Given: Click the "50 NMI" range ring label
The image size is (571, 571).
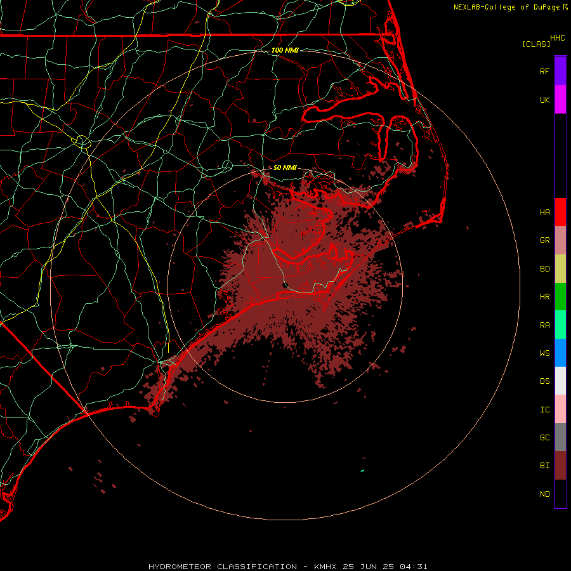Looking at the screenshot, I should (285, 167).
